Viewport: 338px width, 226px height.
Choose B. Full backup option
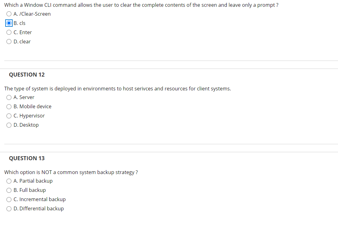click(x=9, y=190)
